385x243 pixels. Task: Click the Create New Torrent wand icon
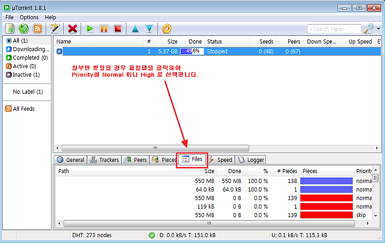(55, 29)
